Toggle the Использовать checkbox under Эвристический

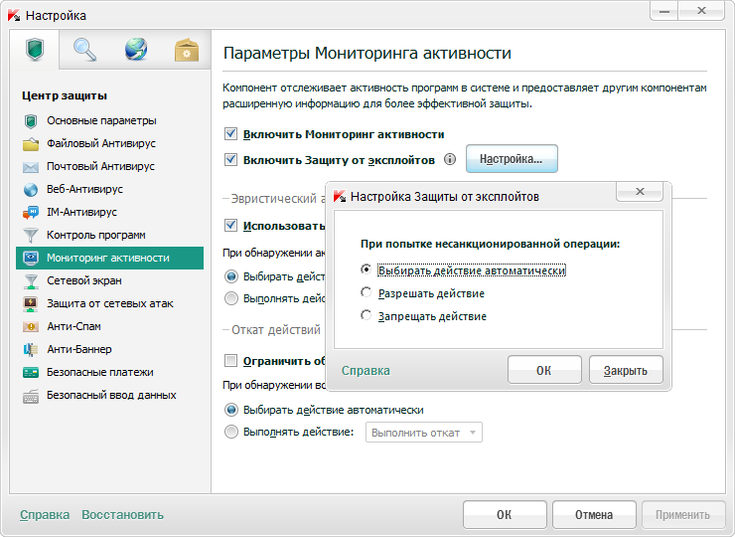tap(230, 226)
